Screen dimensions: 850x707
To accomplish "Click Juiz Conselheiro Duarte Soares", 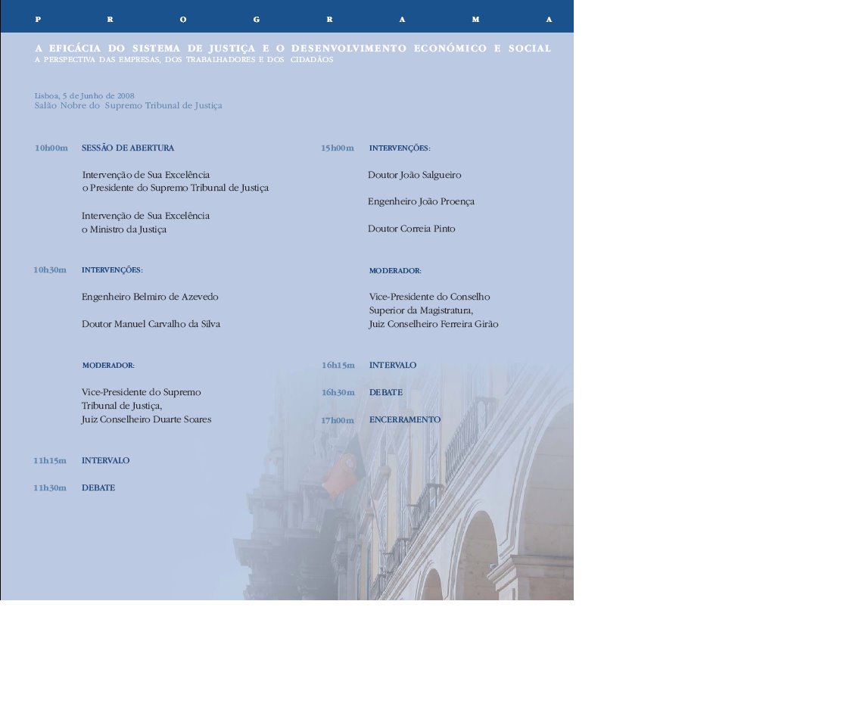I will tap(146, 419).
